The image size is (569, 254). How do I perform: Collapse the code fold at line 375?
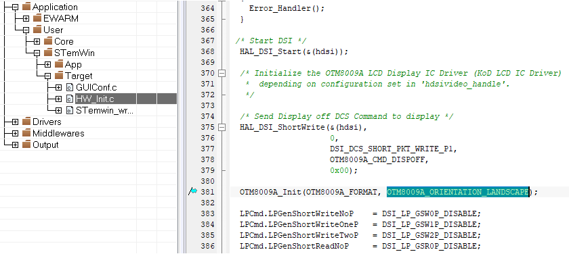coord(222,128)
